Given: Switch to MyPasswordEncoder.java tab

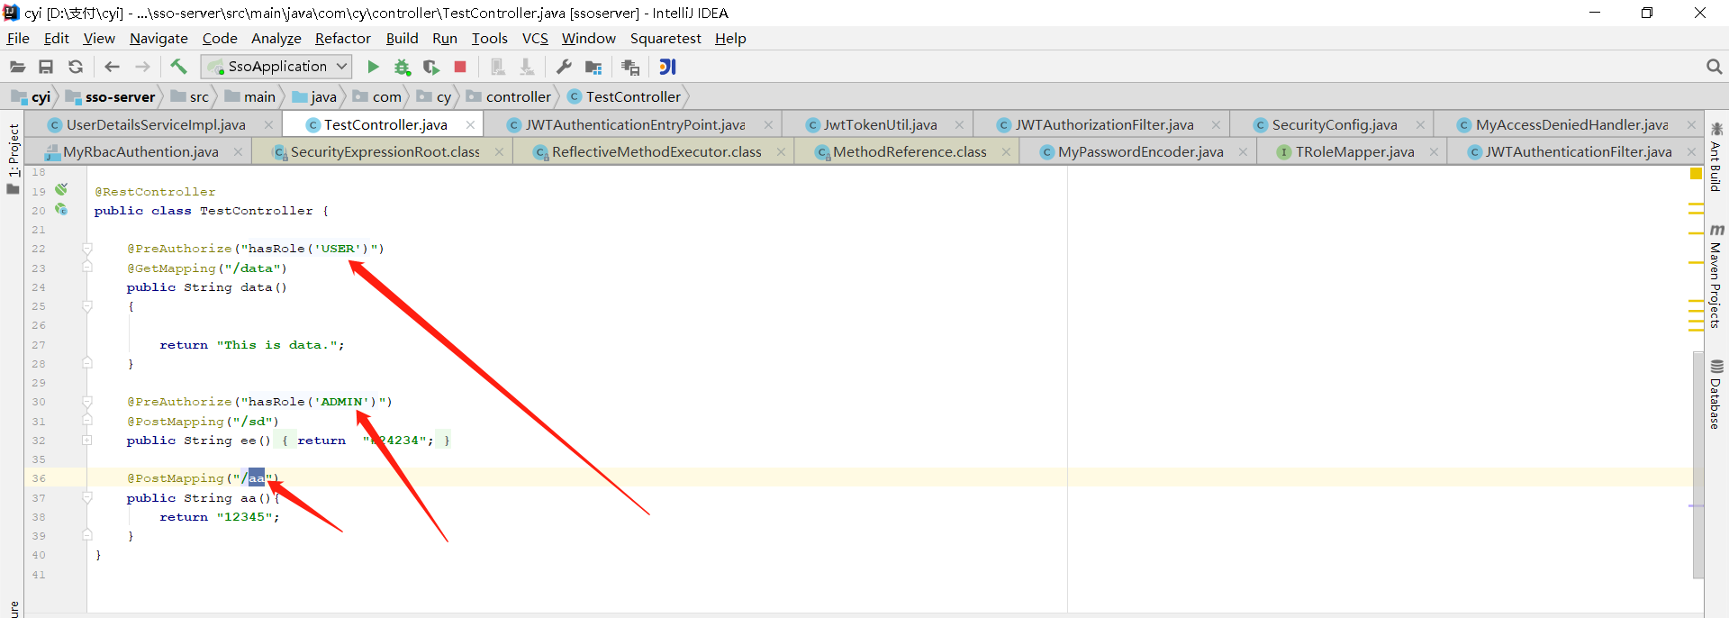Looking at the screenshot, I should [1140, 152].
